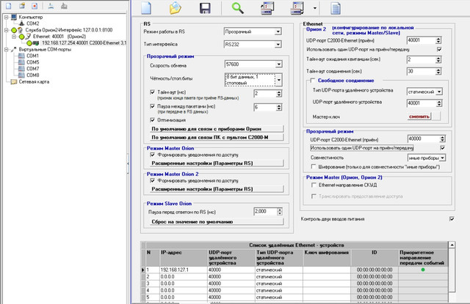Image resolution: width=470 pixels, height=304 pixels.
Task: Select the Служба Орион2-Интерфейс service node
Action: tap(68, 30)
